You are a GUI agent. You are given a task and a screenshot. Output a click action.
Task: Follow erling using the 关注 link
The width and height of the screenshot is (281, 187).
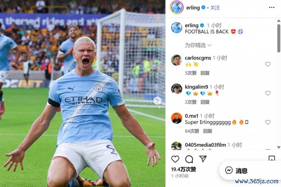[x=215, y=8]
